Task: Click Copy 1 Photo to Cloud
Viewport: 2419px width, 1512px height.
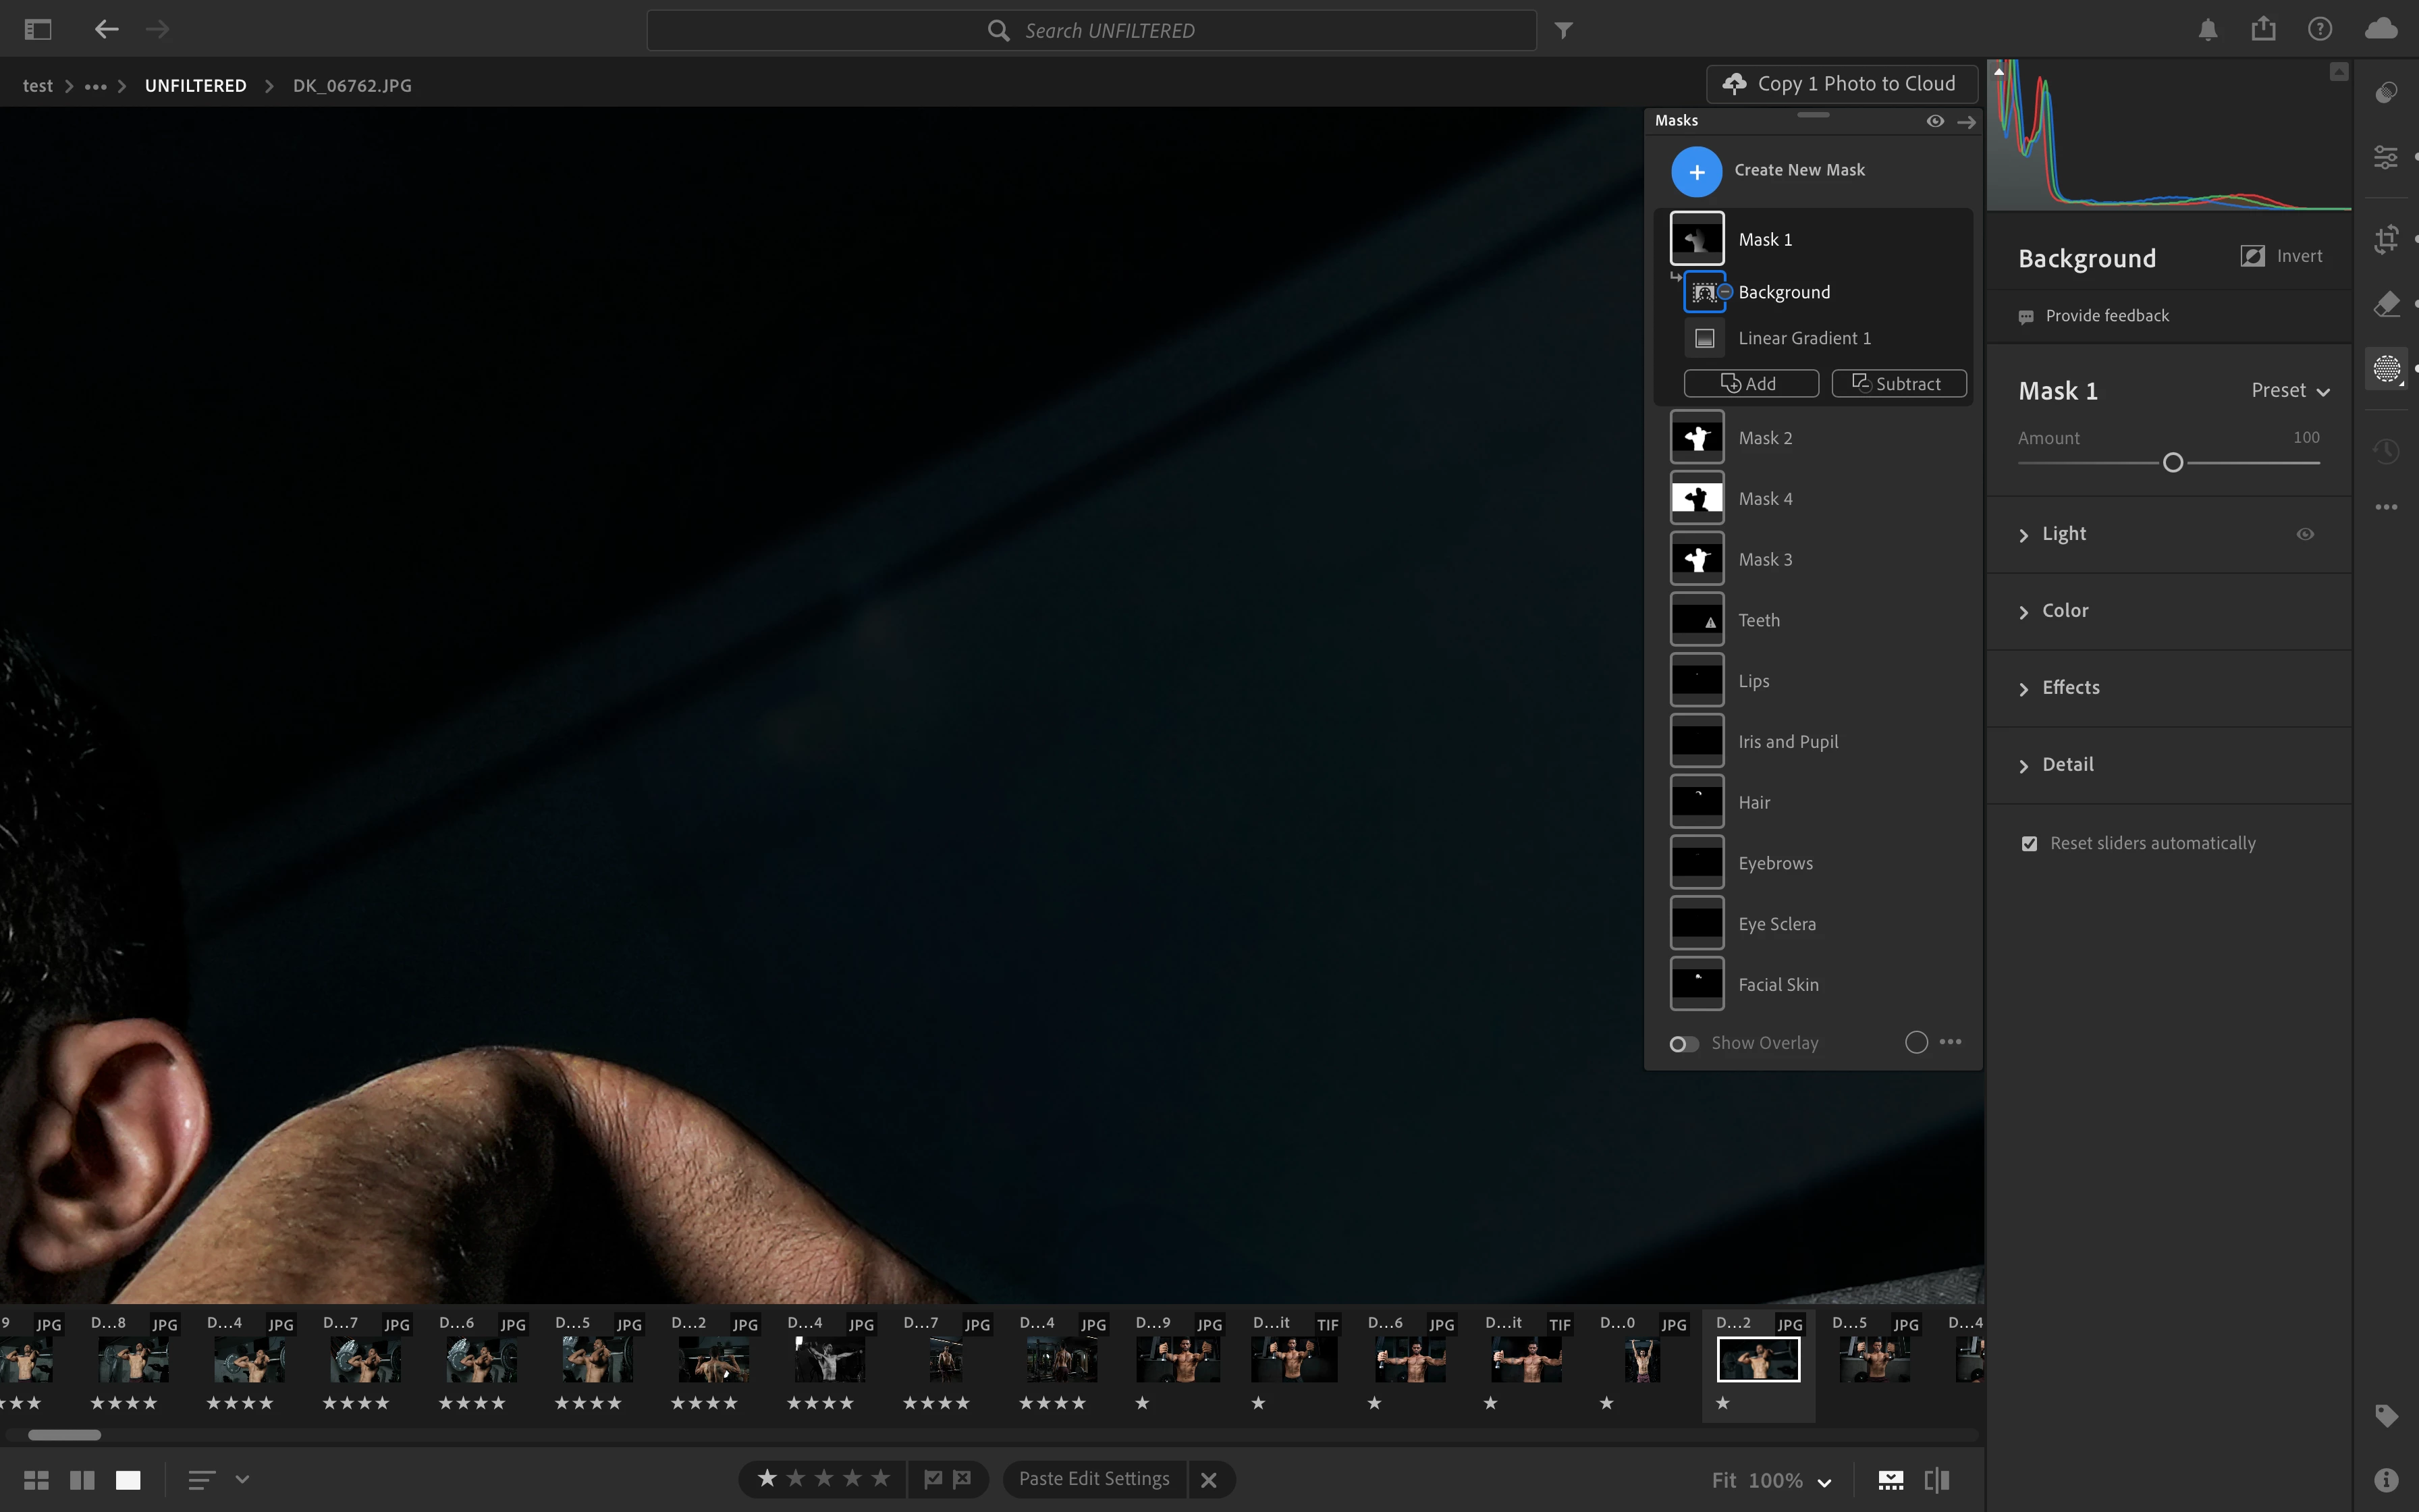Action: 1841,84
